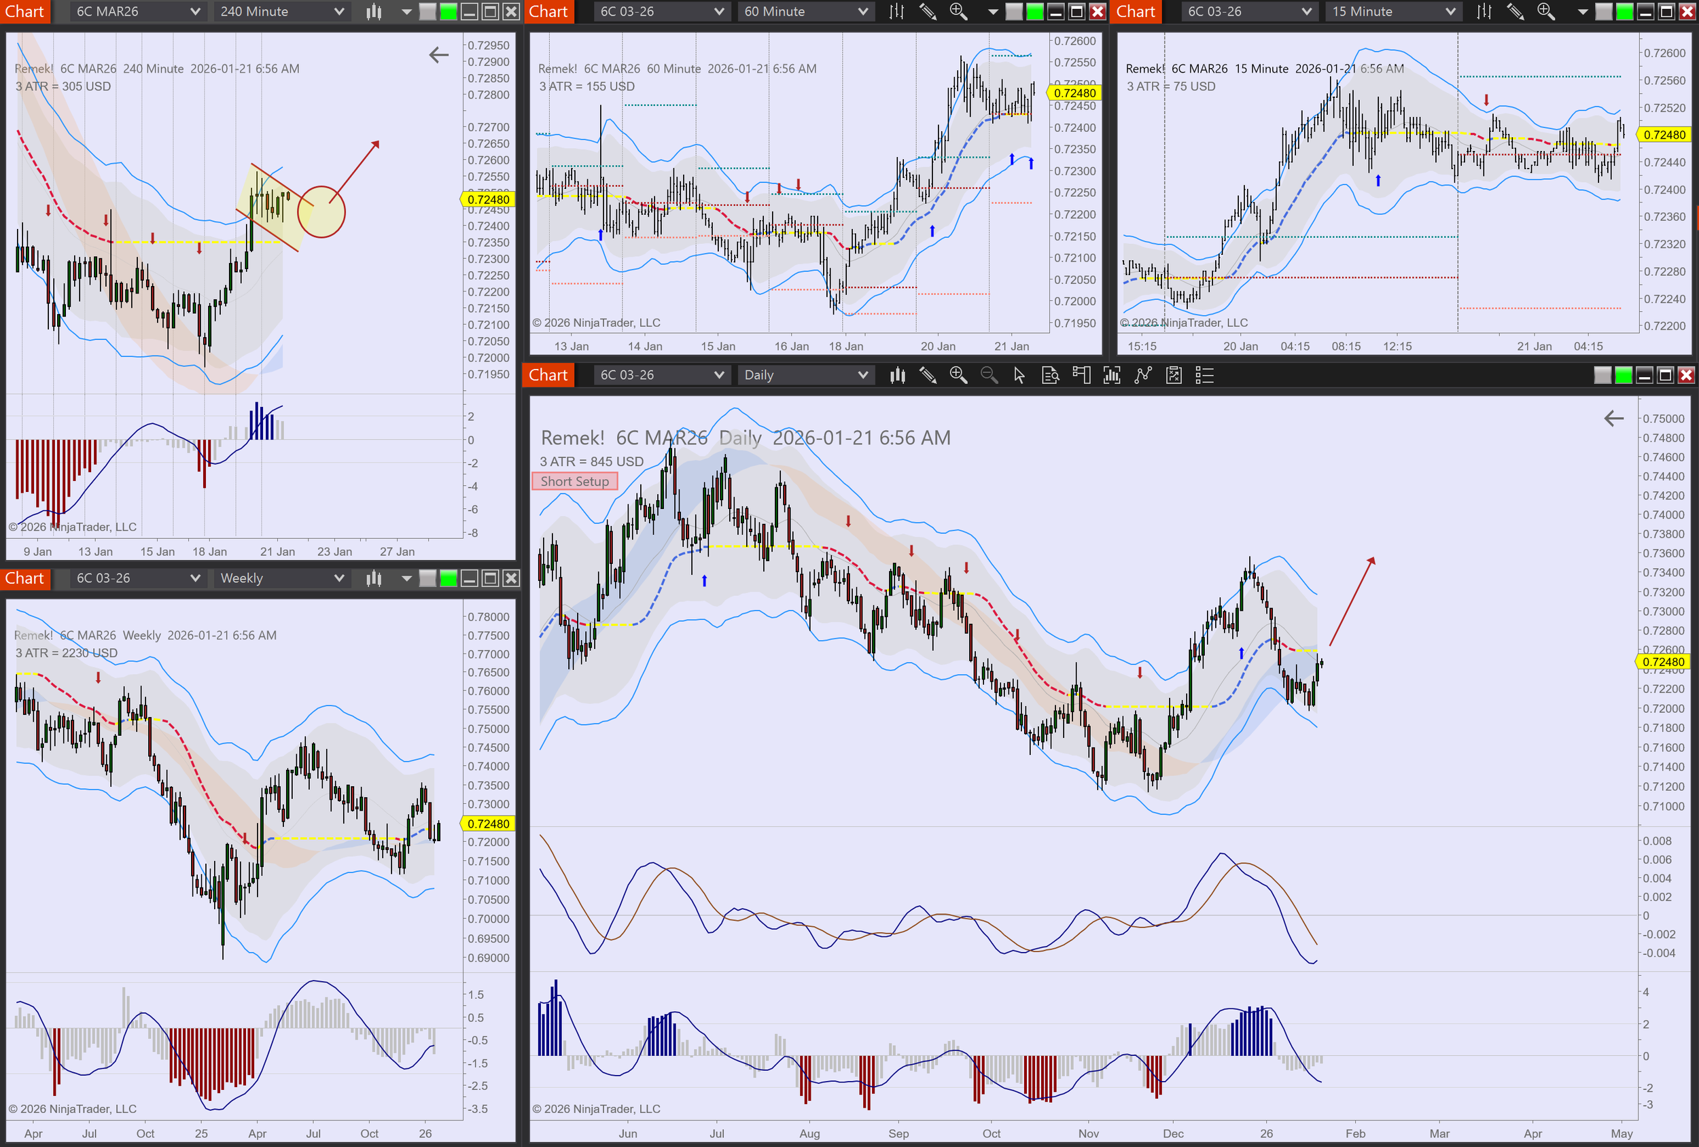1699x1147 pixels.
Task: Click Chart tab of 60 Minute window
Action: tap(548, 12)
